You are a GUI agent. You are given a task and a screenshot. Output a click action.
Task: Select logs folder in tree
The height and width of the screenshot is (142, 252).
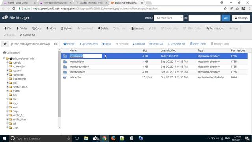point(15,103)
